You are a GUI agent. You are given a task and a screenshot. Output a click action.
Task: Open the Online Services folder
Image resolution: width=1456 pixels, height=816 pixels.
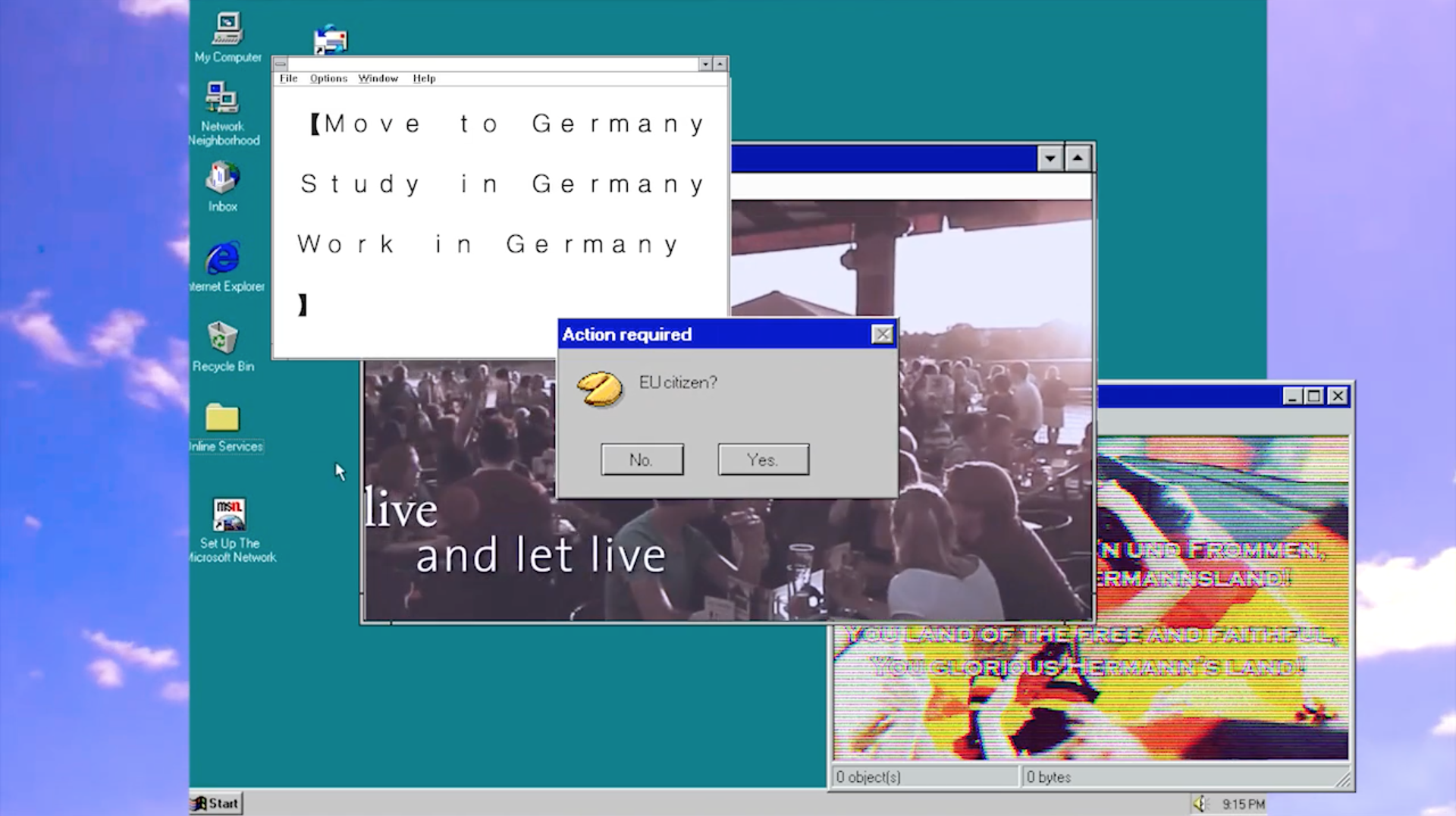coord(222,418)
